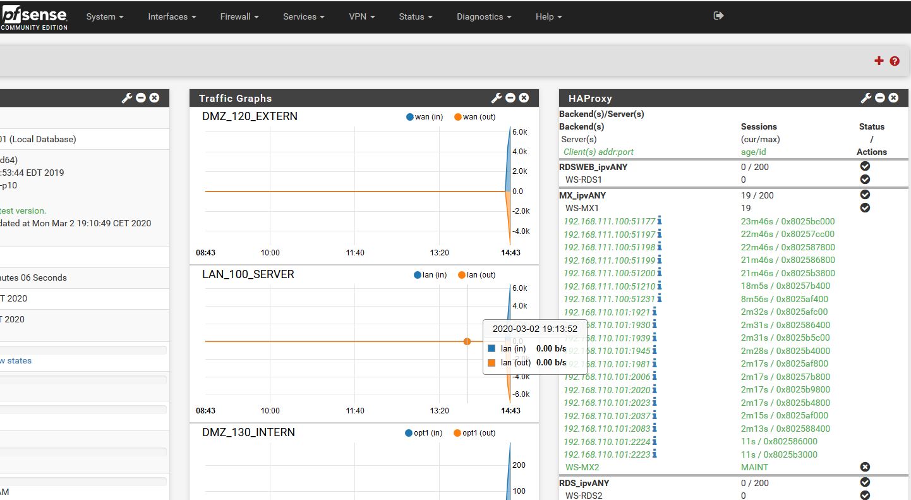
Task: Click info icon for client 192.168.111.100:51197
Action: point(660,234)
